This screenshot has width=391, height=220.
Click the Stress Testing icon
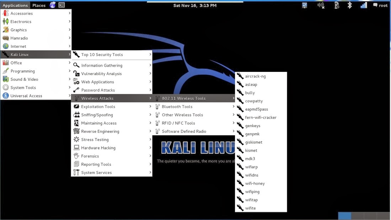tap(76, 140)
